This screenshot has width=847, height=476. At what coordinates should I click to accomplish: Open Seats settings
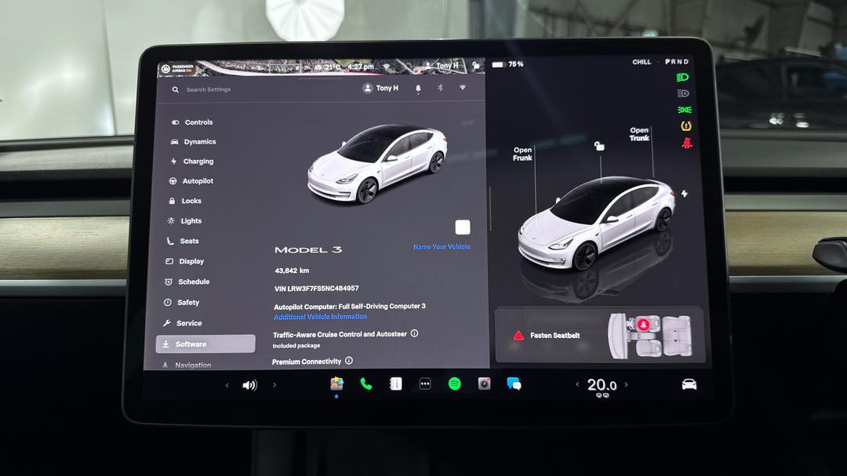coord(183,241)
